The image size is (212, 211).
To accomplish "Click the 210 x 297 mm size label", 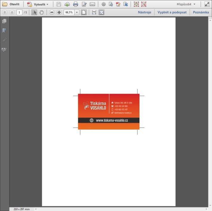I will click(21, 209).
